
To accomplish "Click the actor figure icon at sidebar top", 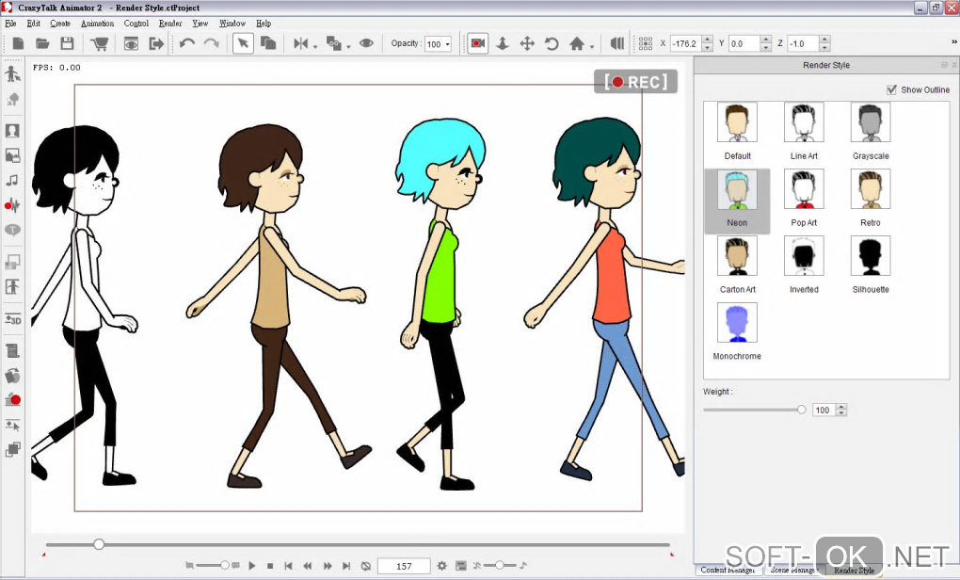I will 13,74.
